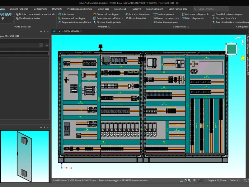Click Griglia A: 10,00 mm in status bar
This screenshot has width=249, height=187.
click(217, 180)
